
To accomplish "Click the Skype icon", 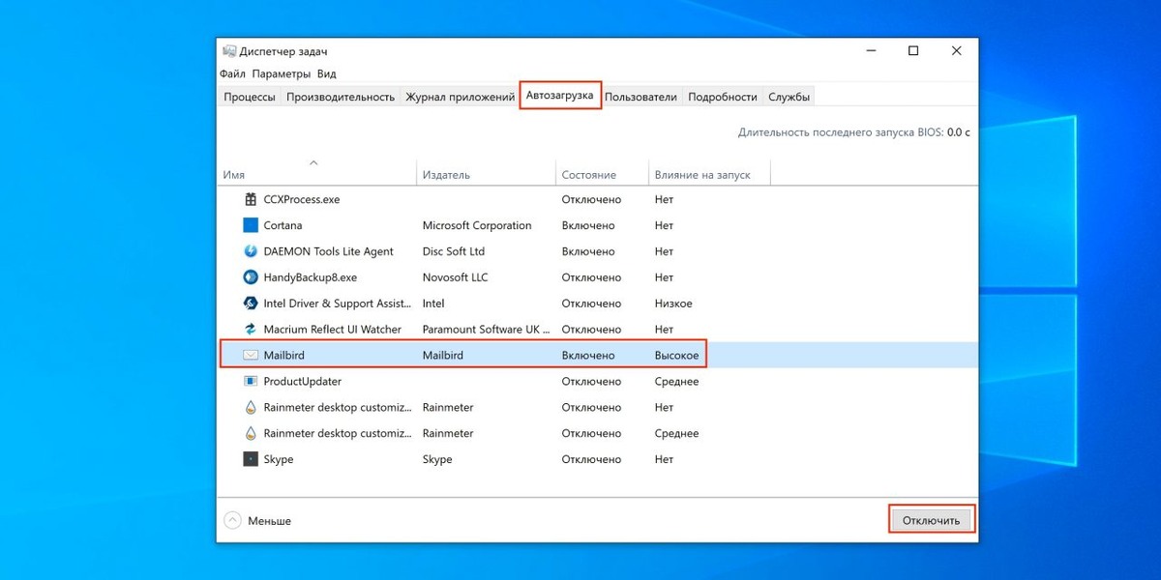I will pos(250,459).
